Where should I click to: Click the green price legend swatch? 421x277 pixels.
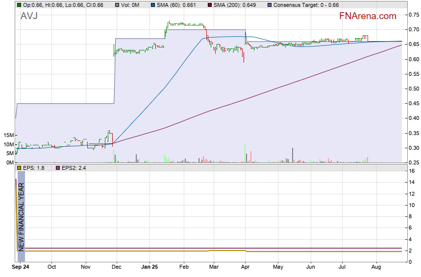point(19,5)
